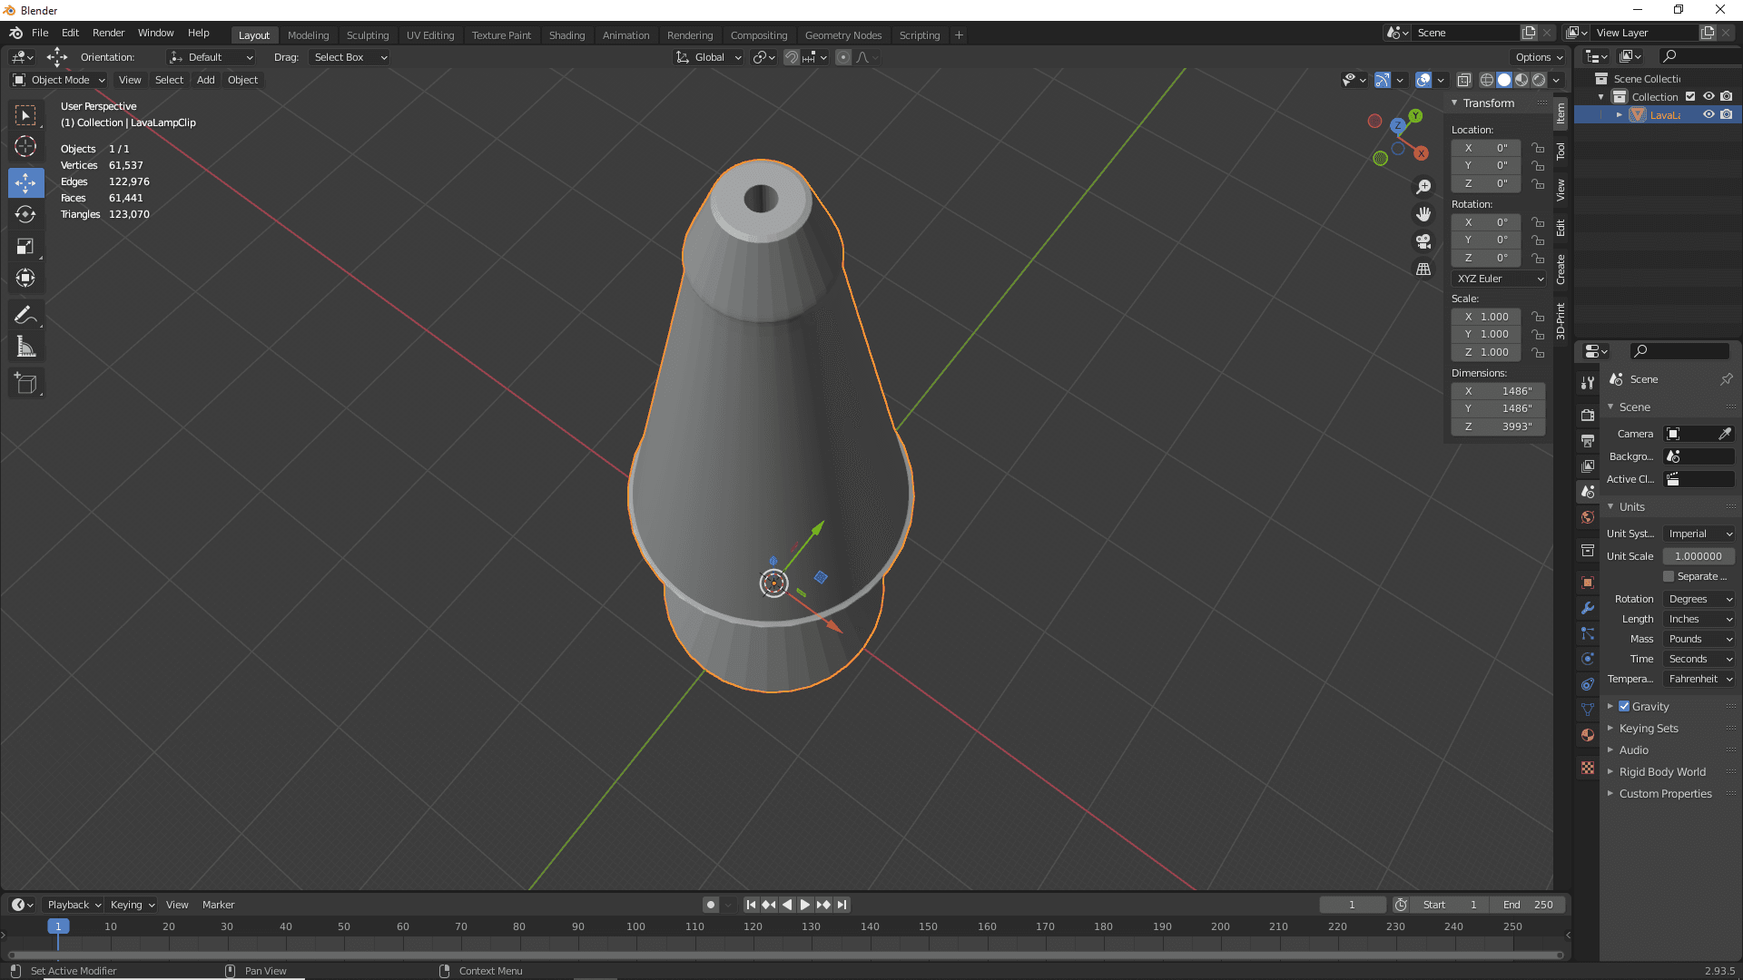Click the Zoom view magnifier icon
Viewport: 1743px width, 980px height.
[1423, 187]
